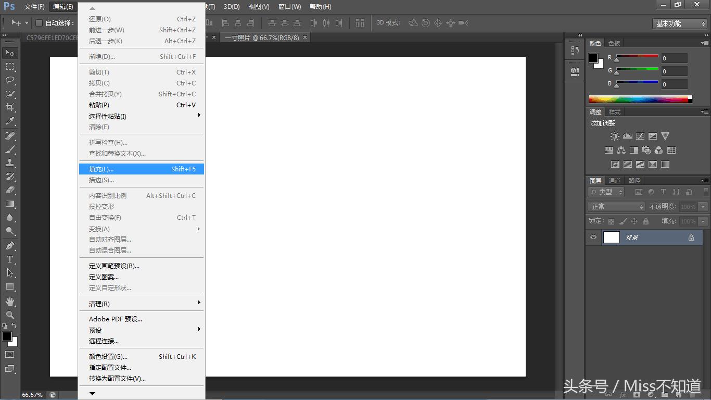The width and height of the screenshot is (711, 400).
Task: Click the color spectrum ramp bar
Action: point(638,99)
